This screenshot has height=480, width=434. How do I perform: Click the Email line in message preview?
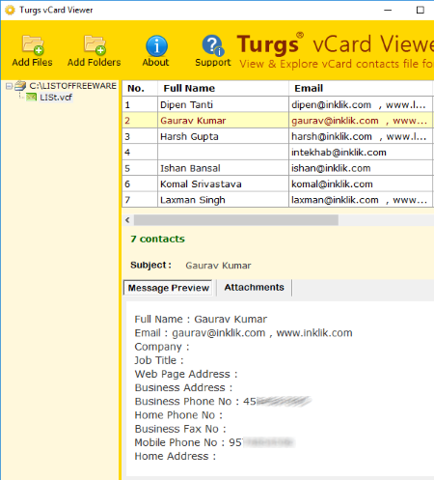click(243, 333)
